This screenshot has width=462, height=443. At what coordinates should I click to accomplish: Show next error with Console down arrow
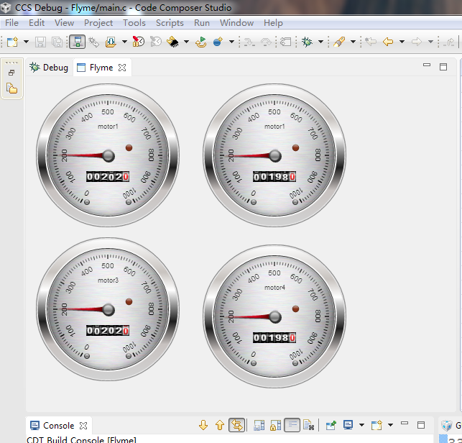(x=203, y=426)
